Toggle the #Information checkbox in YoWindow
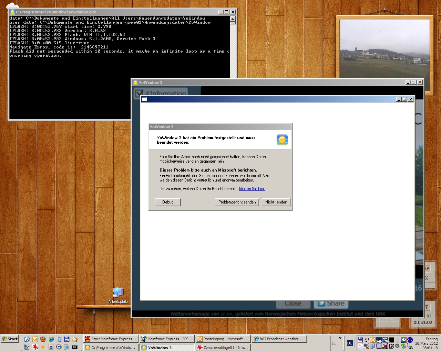This screenshot has height=352, width=441. (139, 93)
